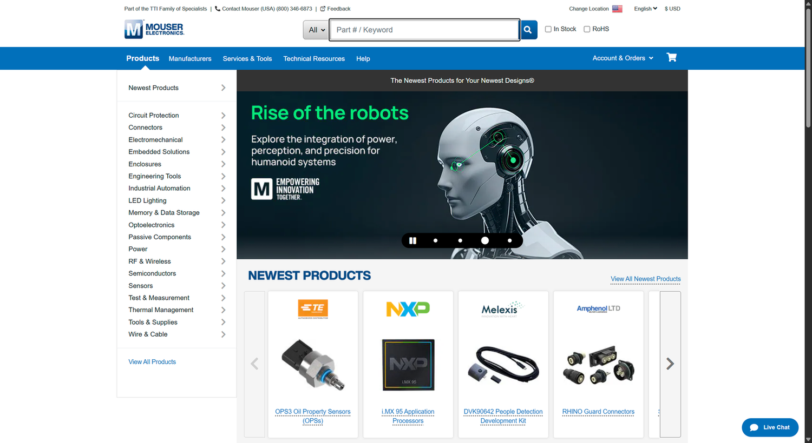Open the NXP manufacturer logo
Screen dimensions: 812x443
[x=408, y=309]
